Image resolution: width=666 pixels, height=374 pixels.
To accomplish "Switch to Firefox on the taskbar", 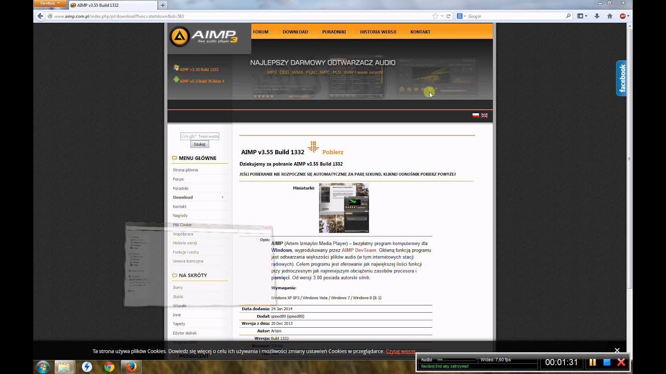I will click(x=131, y=367).
